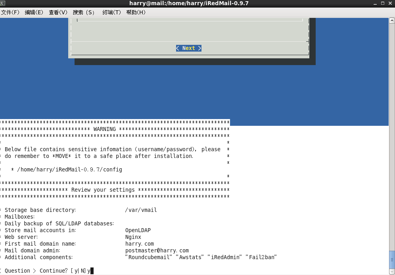
Task: Click 'do remember to *MOVE* it' line
Action: [99, 156]
